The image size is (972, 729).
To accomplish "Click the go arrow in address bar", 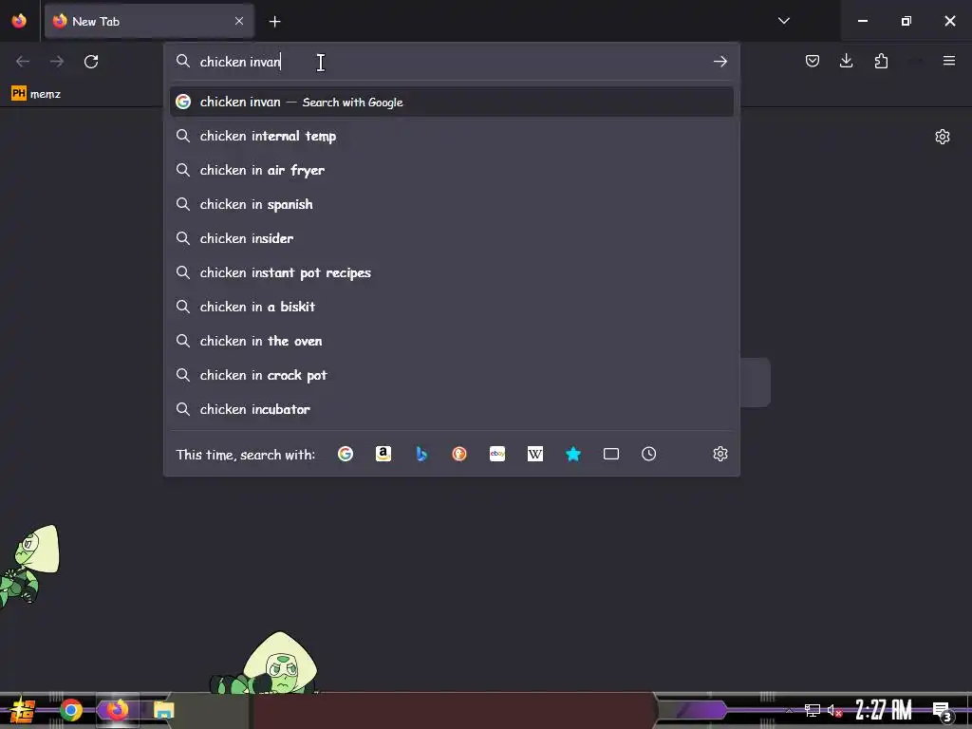I will [x=720, y=62].
